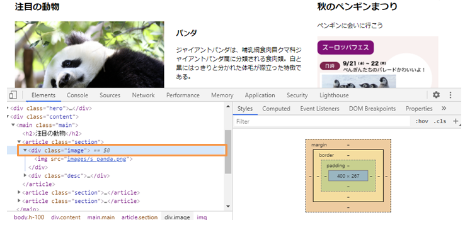Click the DOM tree scrollbar thumb
The height and width of the screenshot is (228, 465).
(227, 151)
